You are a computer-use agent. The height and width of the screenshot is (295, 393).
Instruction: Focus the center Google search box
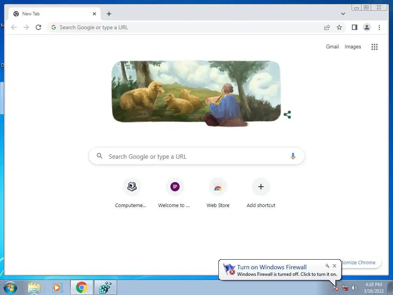pyautogui.click(x=196, y=156)
